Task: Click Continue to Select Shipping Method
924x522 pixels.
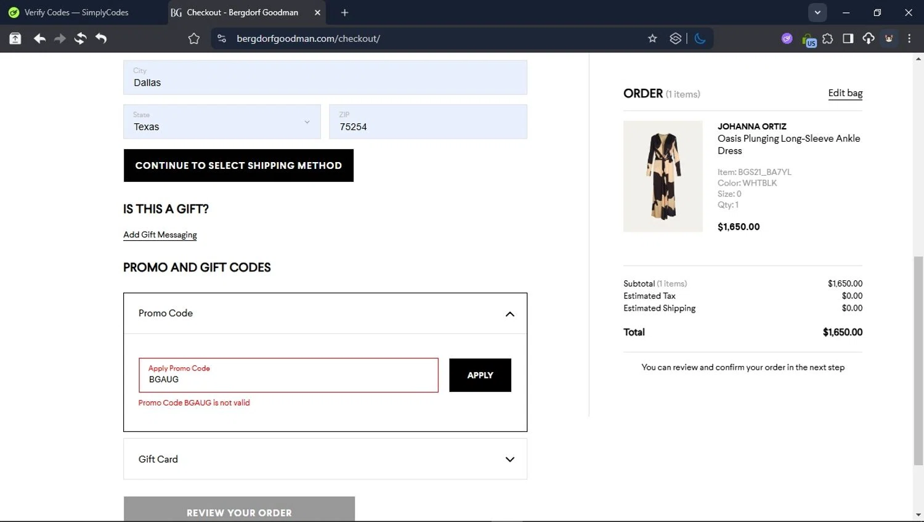Action: pos(238,165)
